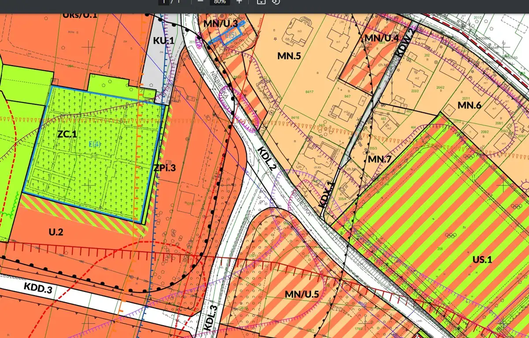Click the current page number field
Viewport: 529px width, 338px height.
click(164, 2)
